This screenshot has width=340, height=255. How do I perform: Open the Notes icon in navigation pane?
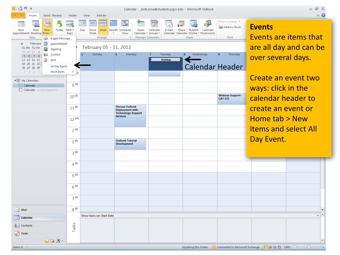(46, 241)
